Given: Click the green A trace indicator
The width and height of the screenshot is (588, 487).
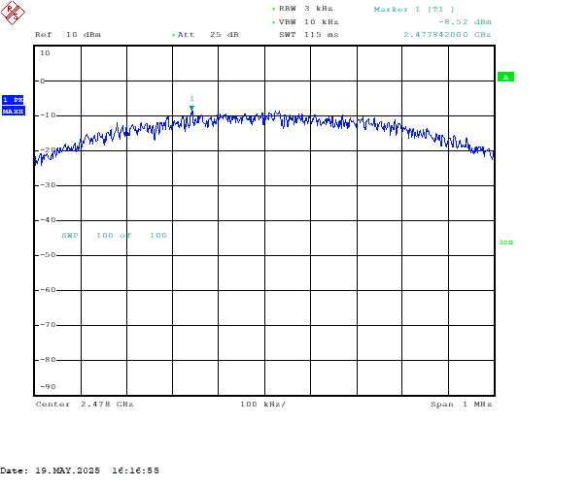Looking at the screenshot, I should point(505,77).
